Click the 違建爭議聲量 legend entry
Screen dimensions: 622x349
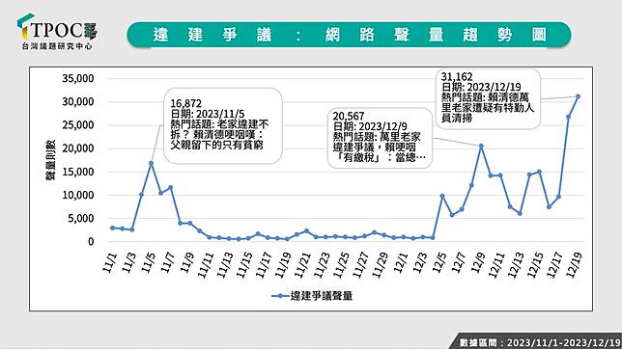coord(312,296)
